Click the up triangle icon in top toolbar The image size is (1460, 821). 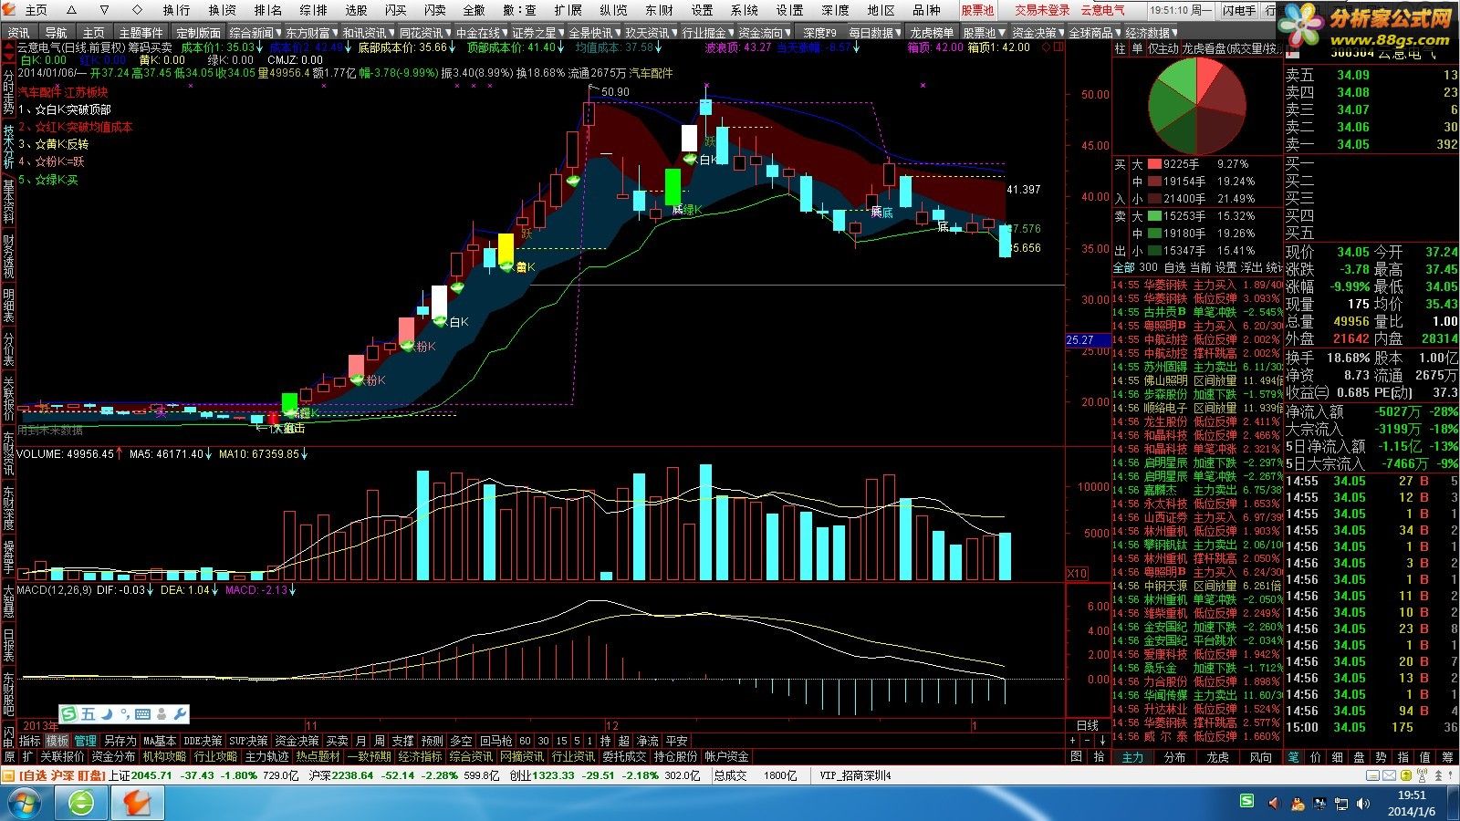pos(71,10)
